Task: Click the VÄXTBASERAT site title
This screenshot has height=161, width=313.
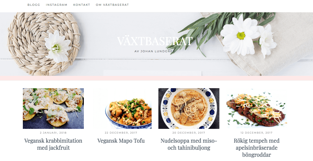Action: (155, 41)
